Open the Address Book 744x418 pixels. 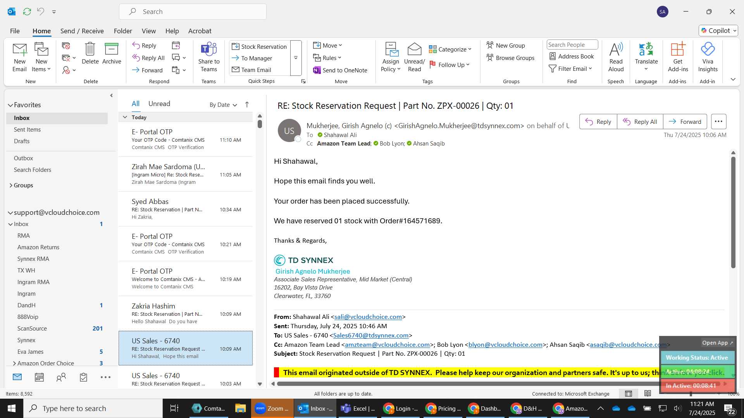pos(572,56)
